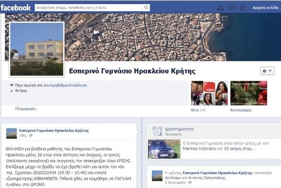Click the avatar in the shared-link story
The width and height of the screenshot is (281, 188).
click(157, 176)
